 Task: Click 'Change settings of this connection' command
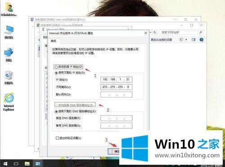coord(161,40)
